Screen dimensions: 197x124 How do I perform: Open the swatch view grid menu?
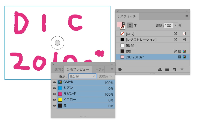click(x=160, y=69)
